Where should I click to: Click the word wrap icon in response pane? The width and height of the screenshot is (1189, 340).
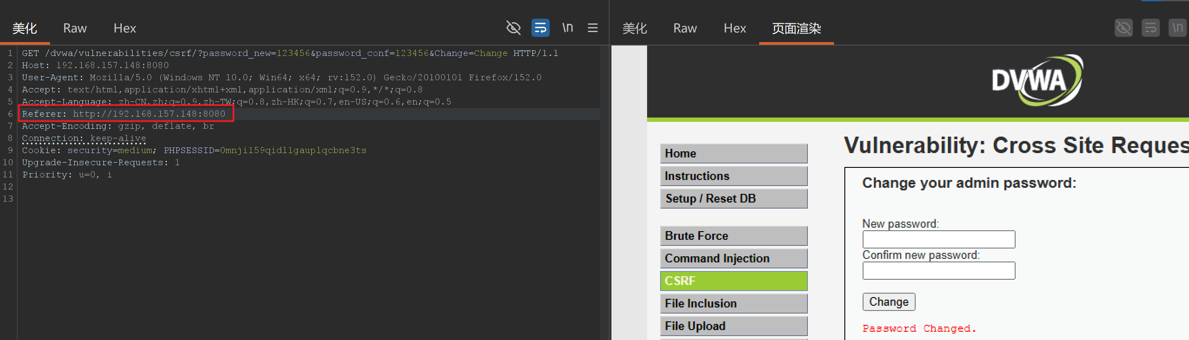tap(1150, 28)
